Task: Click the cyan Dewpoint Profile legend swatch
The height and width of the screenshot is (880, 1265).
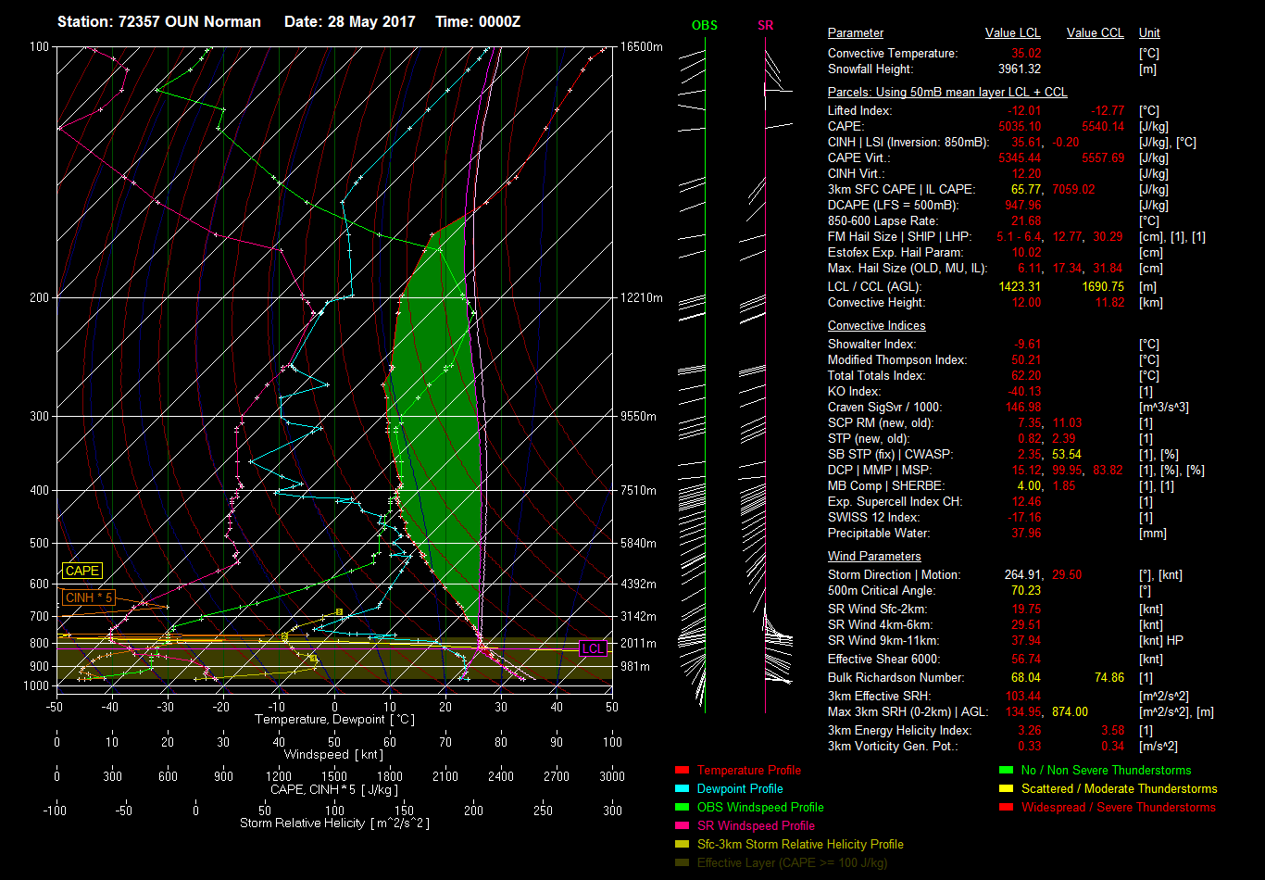Action: coord(683,788)
